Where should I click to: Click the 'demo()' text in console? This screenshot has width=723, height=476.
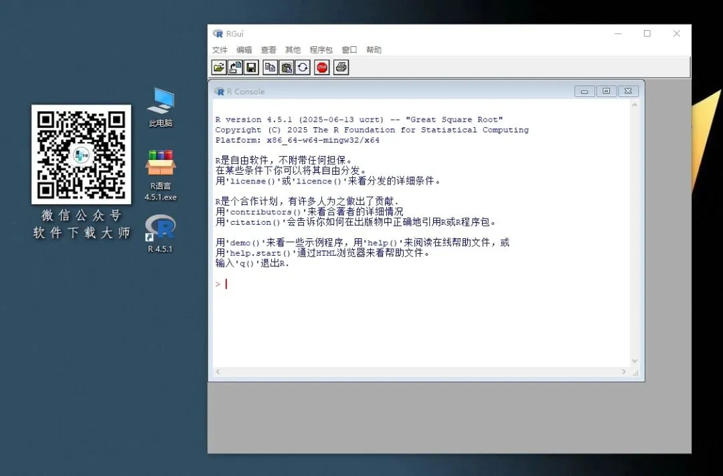click(245, 243)
